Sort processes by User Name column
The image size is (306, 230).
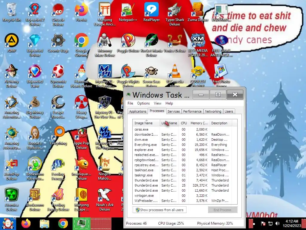[169, 123]
